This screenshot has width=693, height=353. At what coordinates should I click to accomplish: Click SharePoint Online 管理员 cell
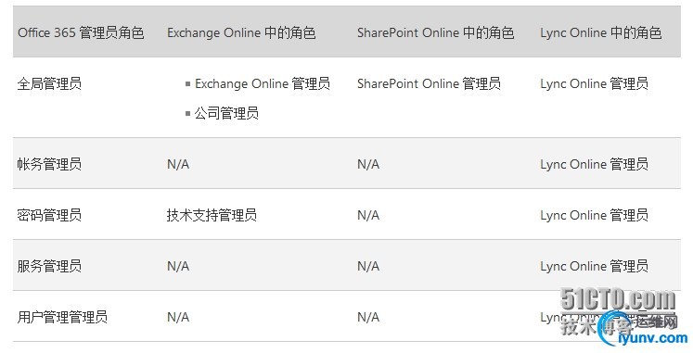coord(429,83)
